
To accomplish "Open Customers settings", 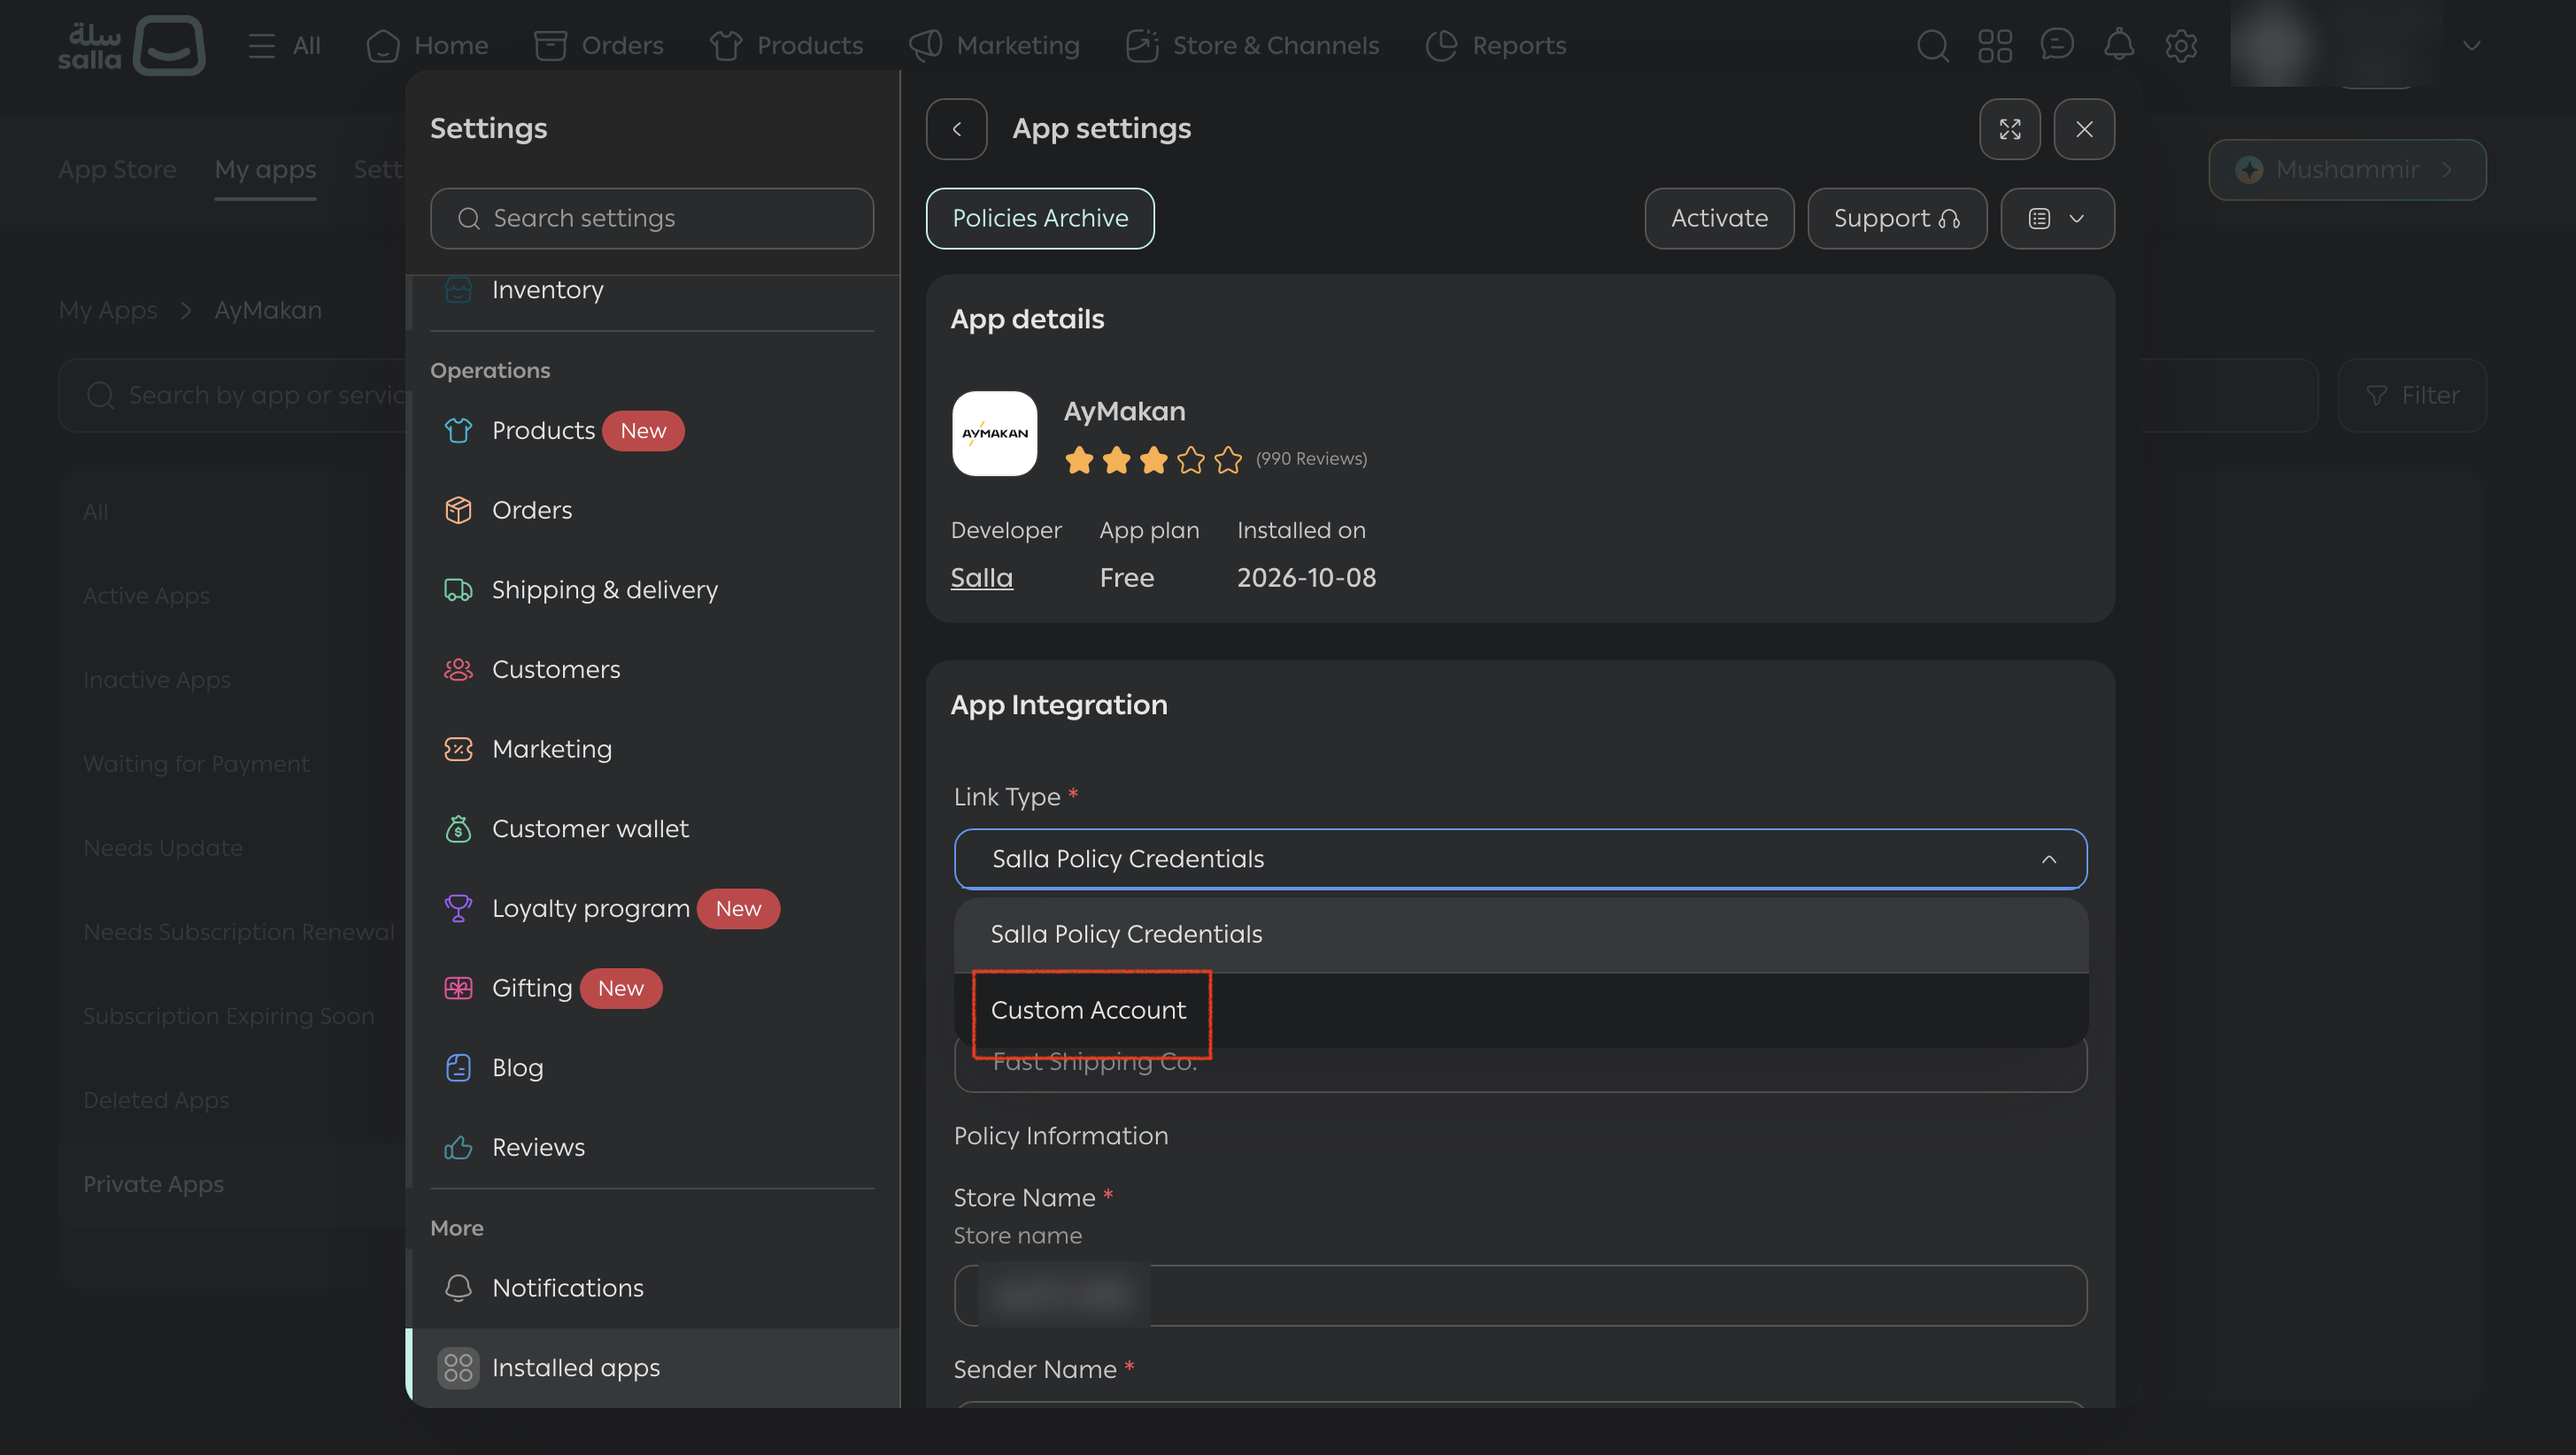I will click(651, 670).
